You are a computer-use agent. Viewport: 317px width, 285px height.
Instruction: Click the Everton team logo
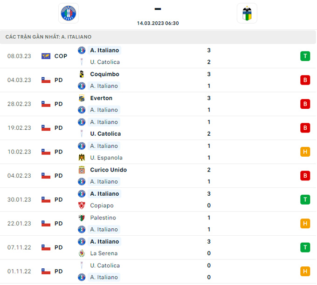[82, 98]
